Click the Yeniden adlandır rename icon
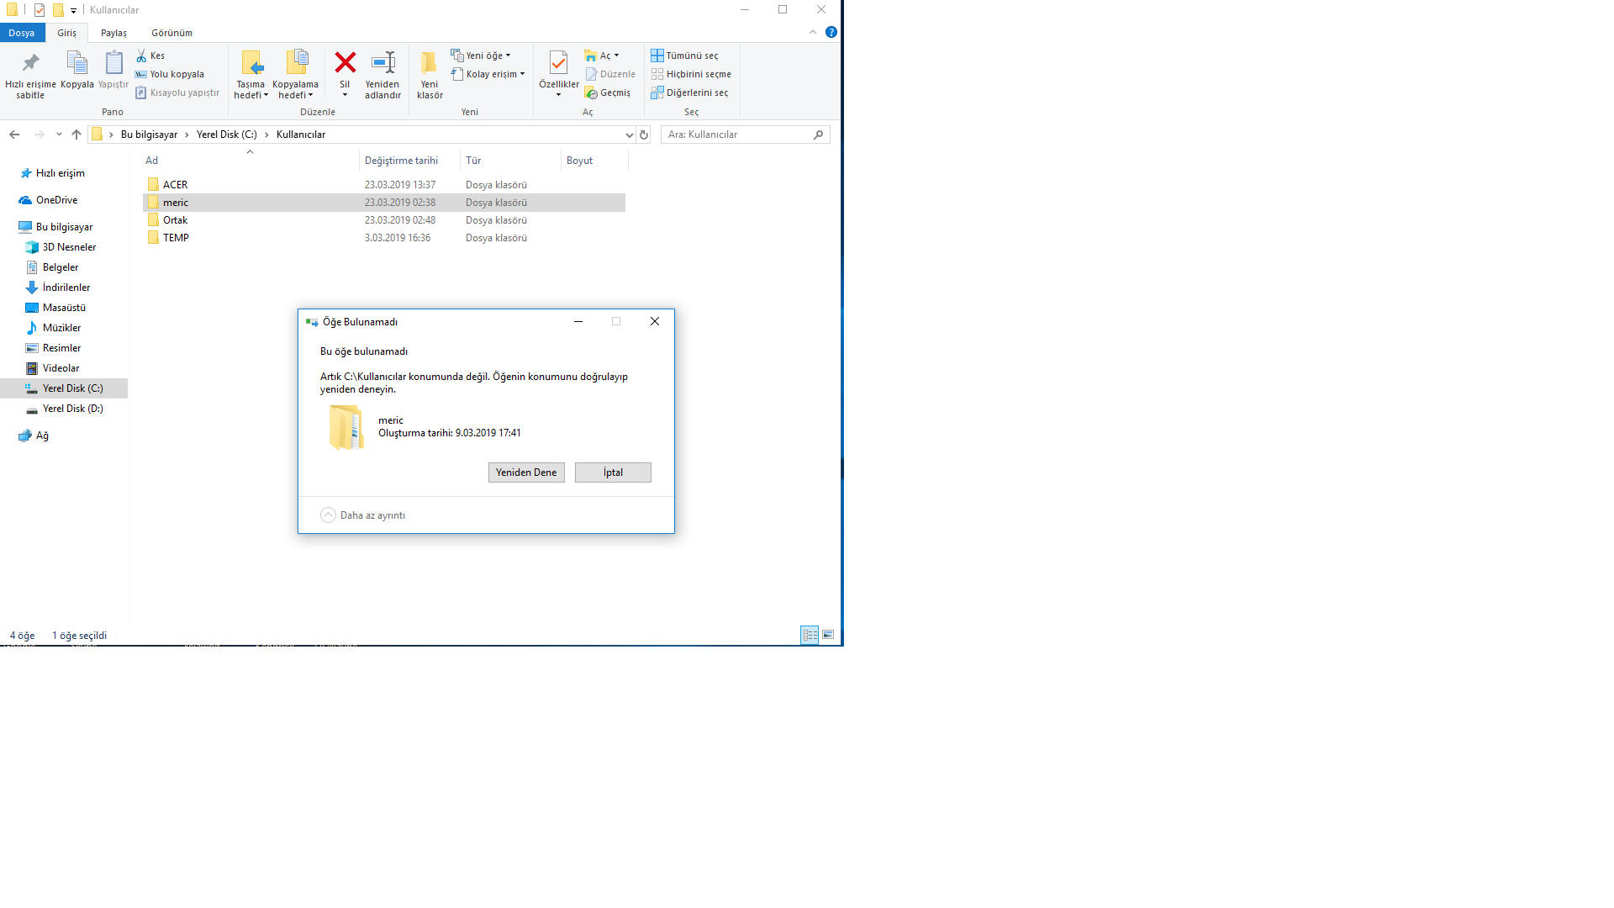This screenshot has width=1614, height=908. 382,63
